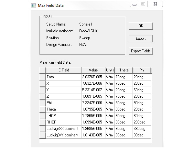Click the OK button
The image size is (194, 149).
[141, 26]
